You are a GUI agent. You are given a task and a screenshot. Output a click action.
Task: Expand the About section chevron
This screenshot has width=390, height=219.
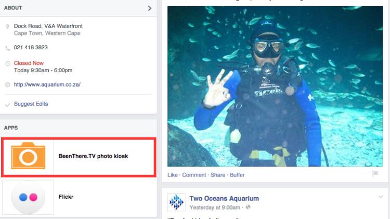pyautogui.click(x=149, y=8)
